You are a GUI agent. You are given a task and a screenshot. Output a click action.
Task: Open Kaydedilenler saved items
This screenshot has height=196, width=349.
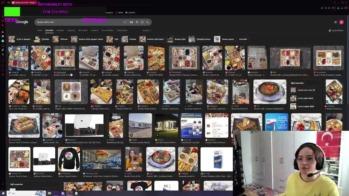336,30
